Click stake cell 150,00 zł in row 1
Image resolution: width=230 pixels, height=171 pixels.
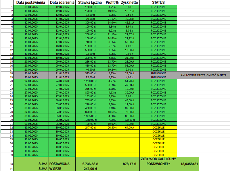90,7
